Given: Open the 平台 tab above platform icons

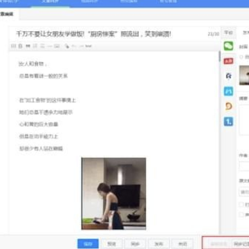Looking at the screenshot, I should (228, 33).
